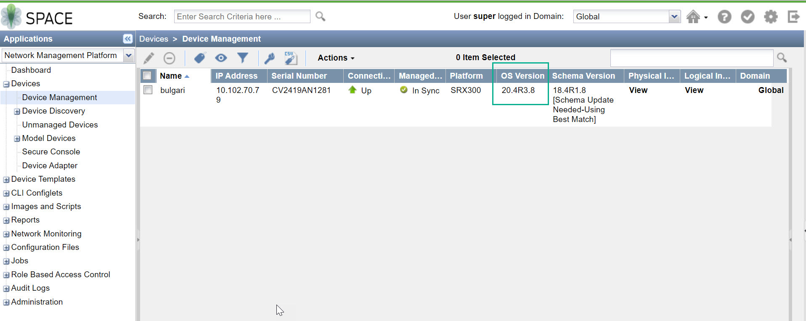Image resolution: width=806 pixels, height=321 pixels.
Task: Open the settings gear icon
Action: [771, 17]
